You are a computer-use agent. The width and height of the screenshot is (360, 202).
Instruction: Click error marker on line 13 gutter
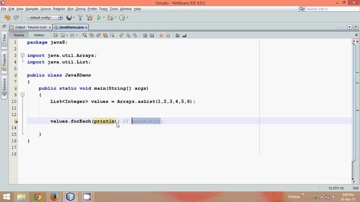click(16, 121)
